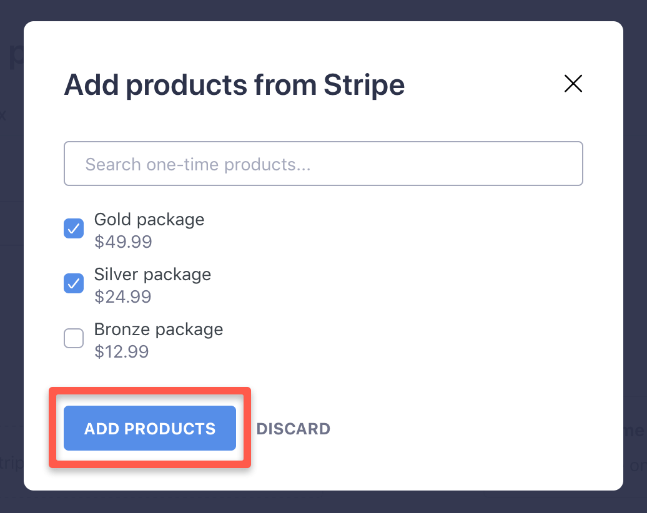Click the search one-time products field

coord(323,164)
